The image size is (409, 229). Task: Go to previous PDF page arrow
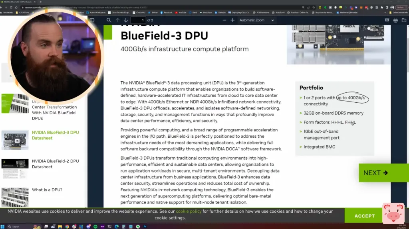point(118,20)
